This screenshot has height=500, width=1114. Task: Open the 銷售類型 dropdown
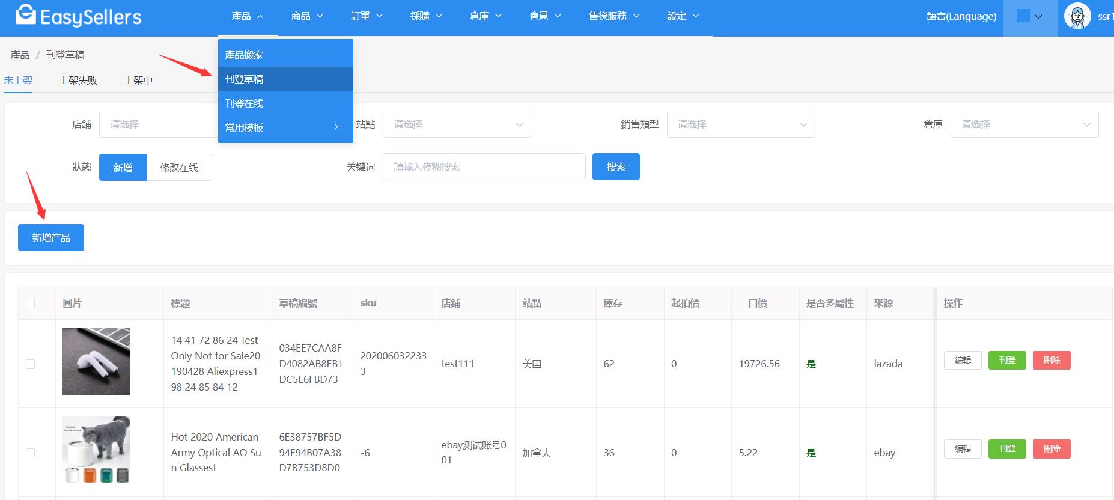tap(741, 124)
